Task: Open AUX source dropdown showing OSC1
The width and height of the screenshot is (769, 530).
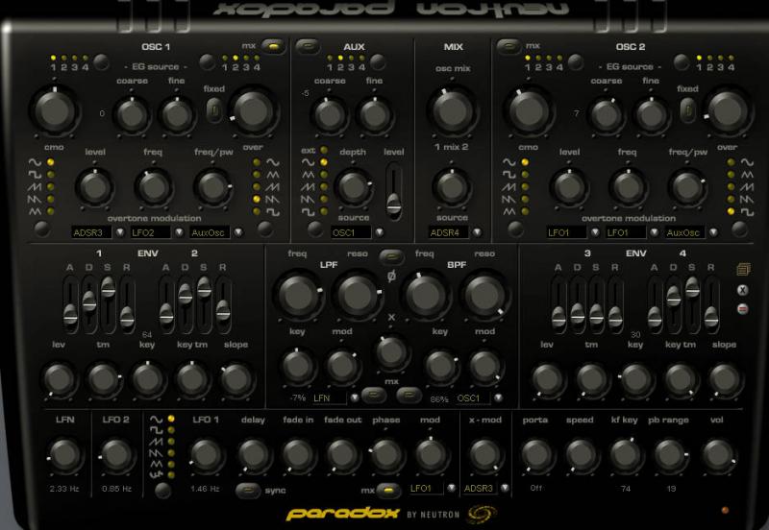Action: [x=379, y=232]
